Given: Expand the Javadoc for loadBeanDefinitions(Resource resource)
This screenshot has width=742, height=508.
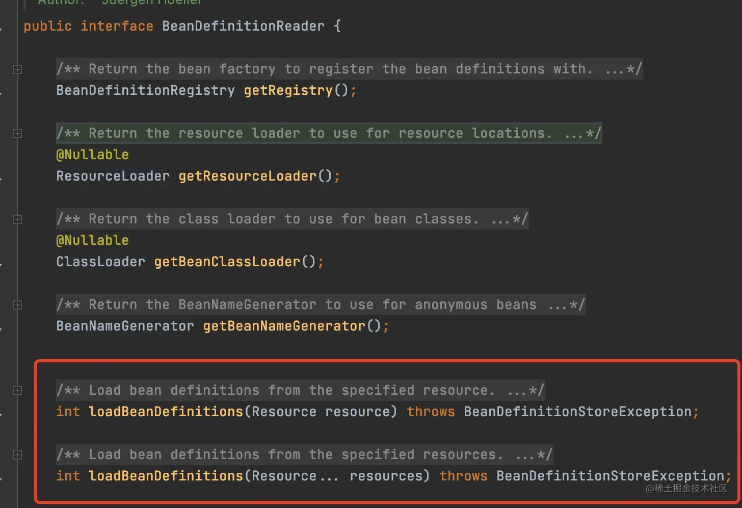Looking at the screenshot, I should pos(17,390).
